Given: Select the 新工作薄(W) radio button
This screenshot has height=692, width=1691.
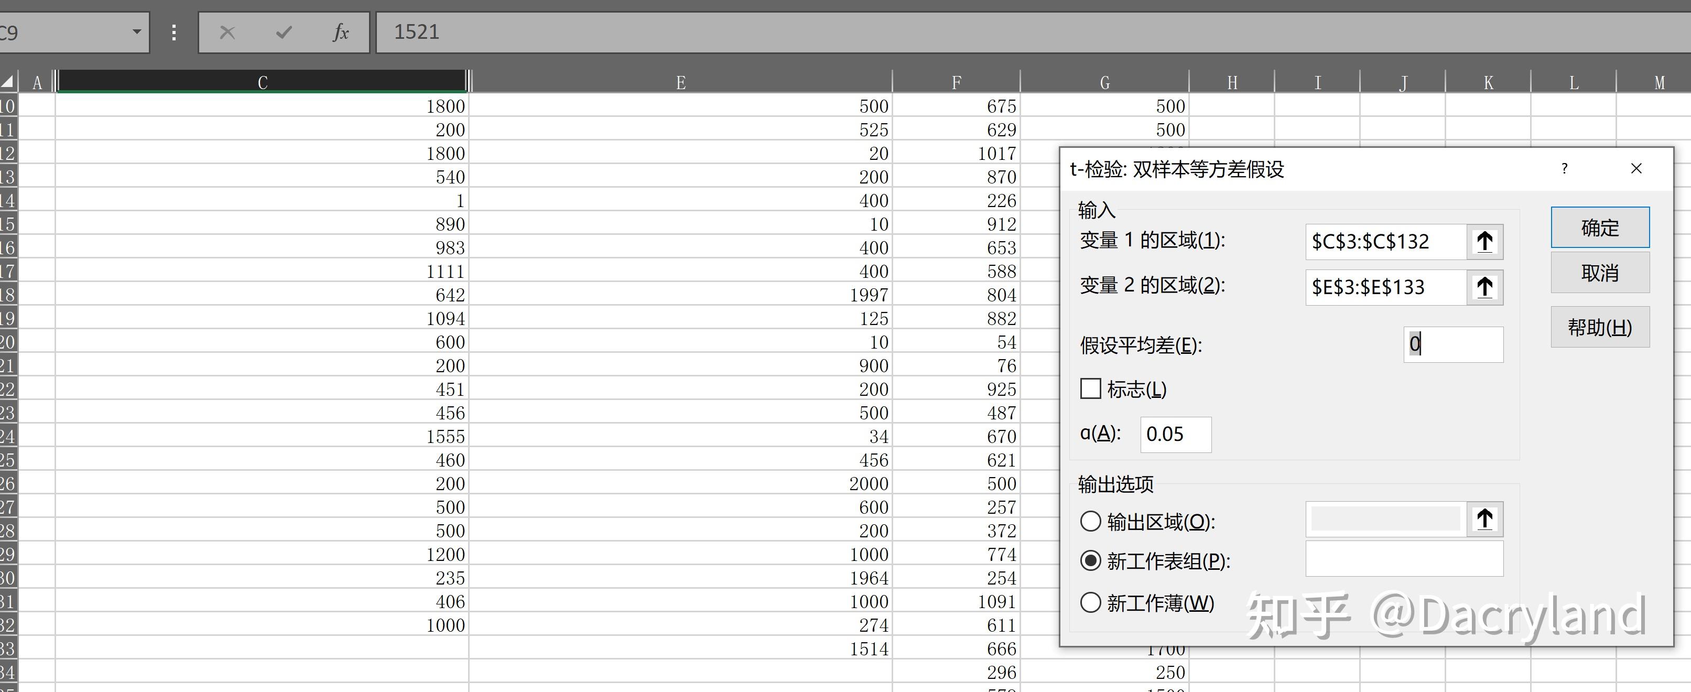Looking at the screenshot, I should [1090, 602].
